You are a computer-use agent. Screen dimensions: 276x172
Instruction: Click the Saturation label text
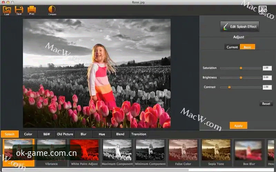point(209,68)
